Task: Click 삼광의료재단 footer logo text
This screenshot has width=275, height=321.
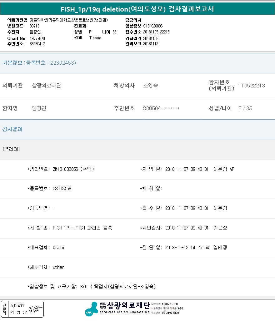Action: 128,305
